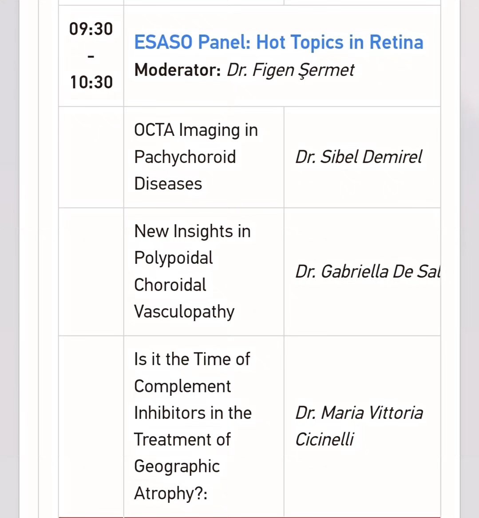Select speaker name Dr. Maria Vittoria

pyautogui.click(x=359, y=413)
